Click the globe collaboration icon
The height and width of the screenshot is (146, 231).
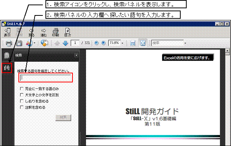click(44, 43)
